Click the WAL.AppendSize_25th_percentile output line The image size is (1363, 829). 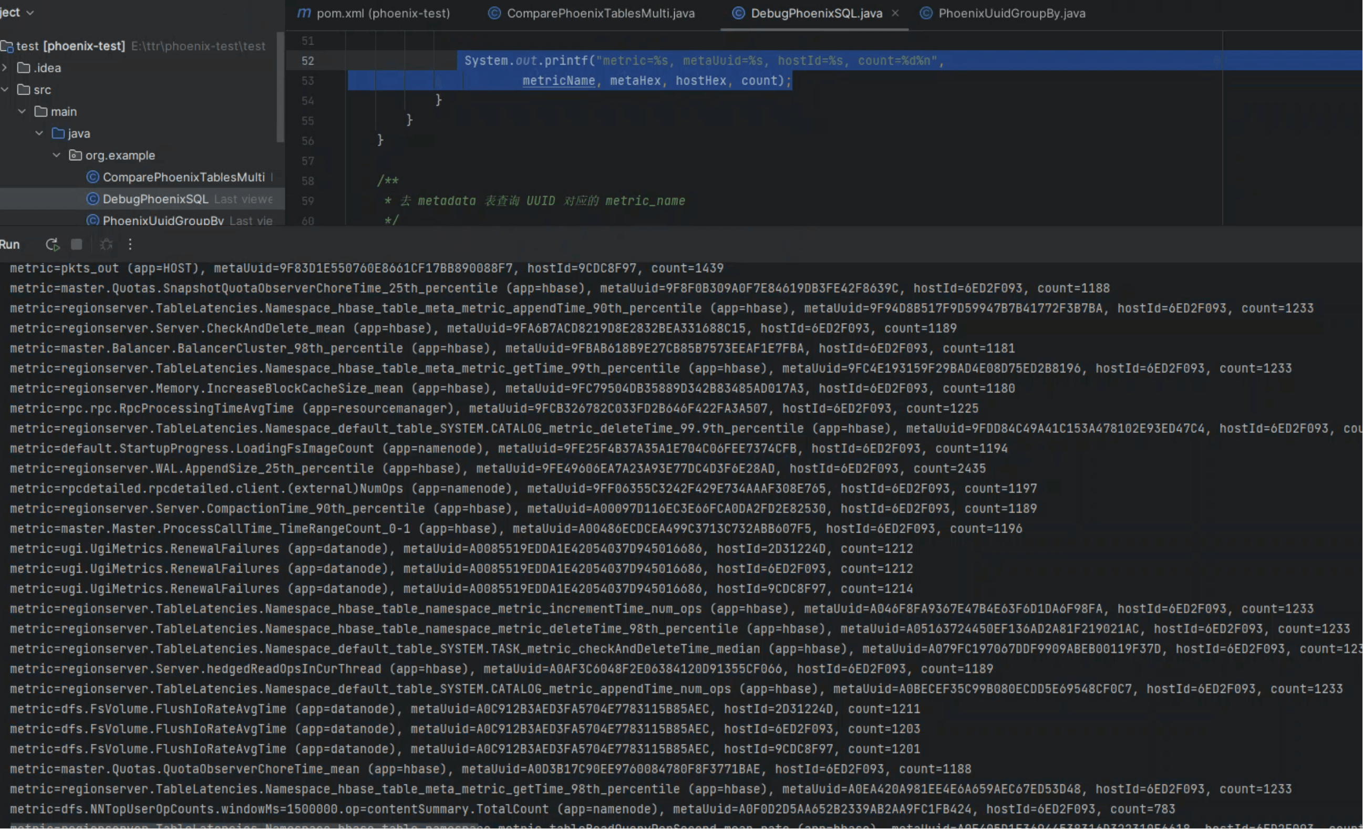pyautogui.click(x=498, y=469)
